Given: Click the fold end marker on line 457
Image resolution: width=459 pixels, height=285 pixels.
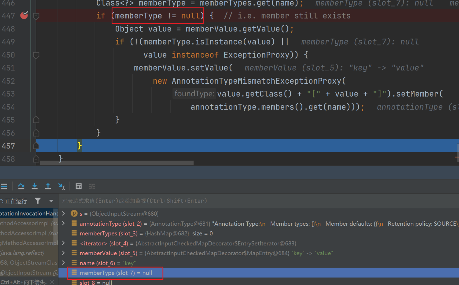Looking at the screenshot, I should 36,146.
